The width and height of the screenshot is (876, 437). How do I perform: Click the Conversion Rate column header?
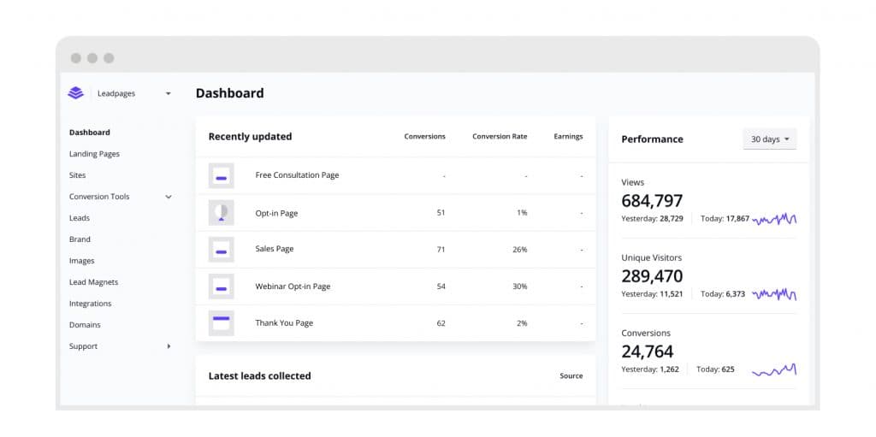tap(500, 136)
